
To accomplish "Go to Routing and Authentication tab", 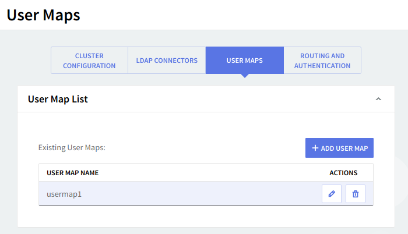I will [x=322, y=61].
